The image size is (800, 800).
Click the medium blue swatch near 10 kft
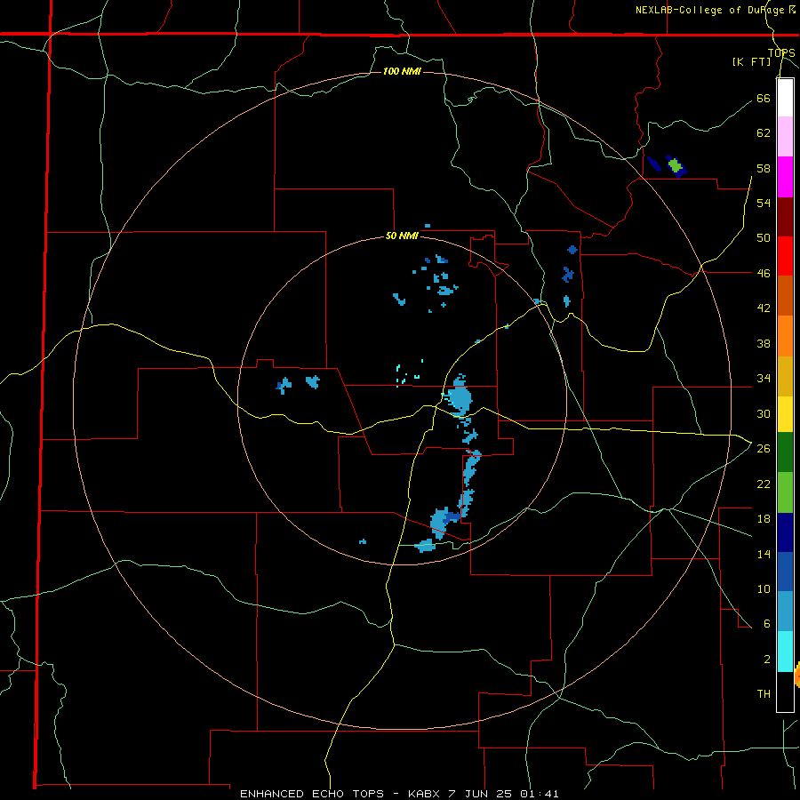(x=785, y=572)
